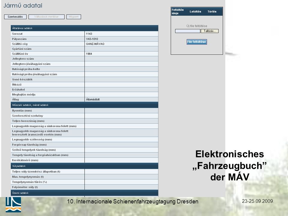Image resolution: width=288 pixels, height=216 pixels.
Task: Click the Sorozat row label
Action: pos(17,34)
